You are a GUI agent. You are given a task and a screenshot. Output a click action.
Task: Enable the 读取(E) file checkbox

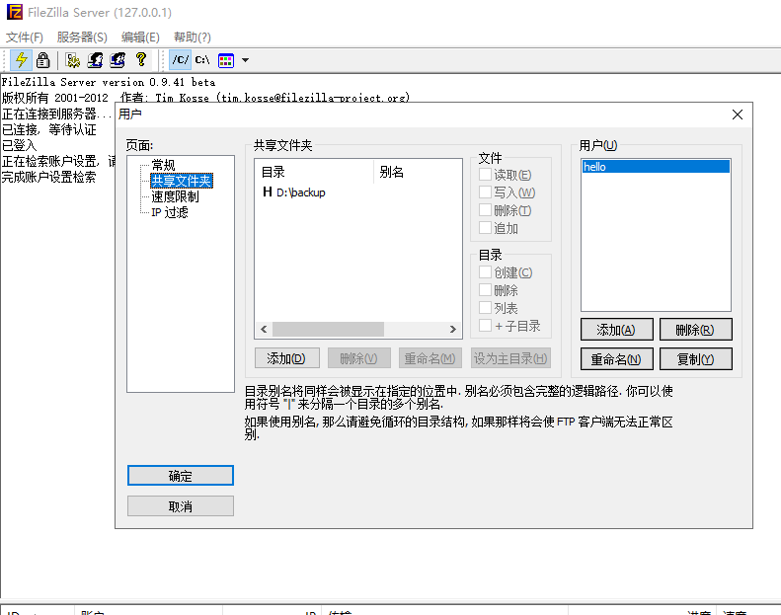pos(485,175)
